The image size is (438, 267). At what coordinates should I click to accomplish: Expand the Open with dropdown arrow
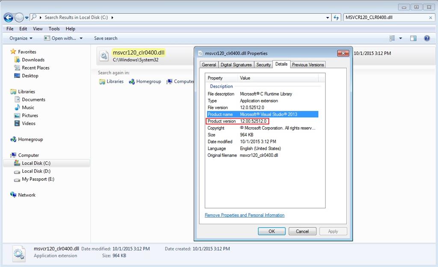pyautogui.click(x=81, y=38)
